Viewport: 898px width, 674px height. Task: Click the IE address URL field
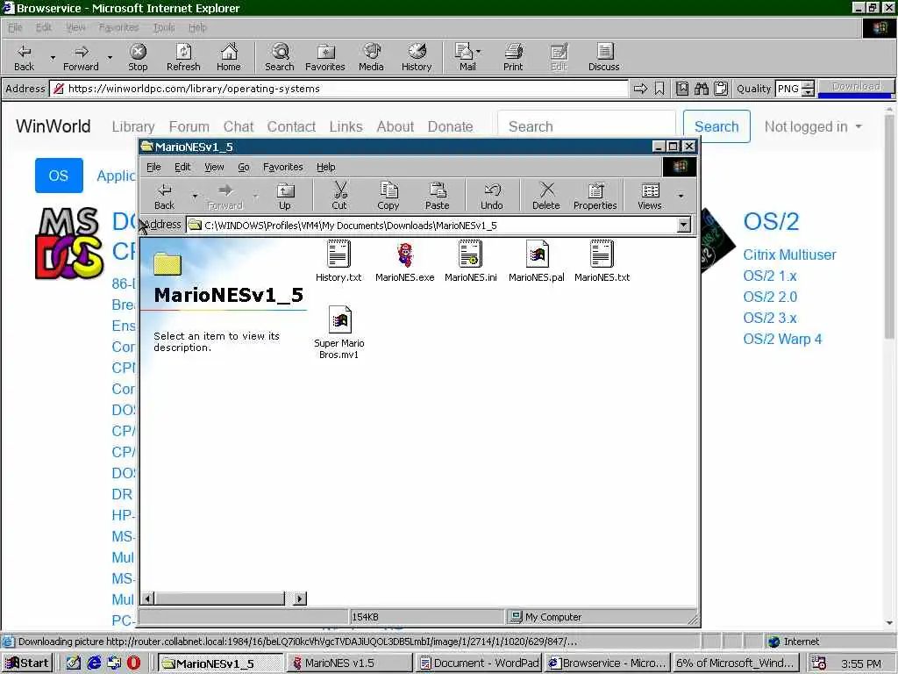click(x=339, y=89)
